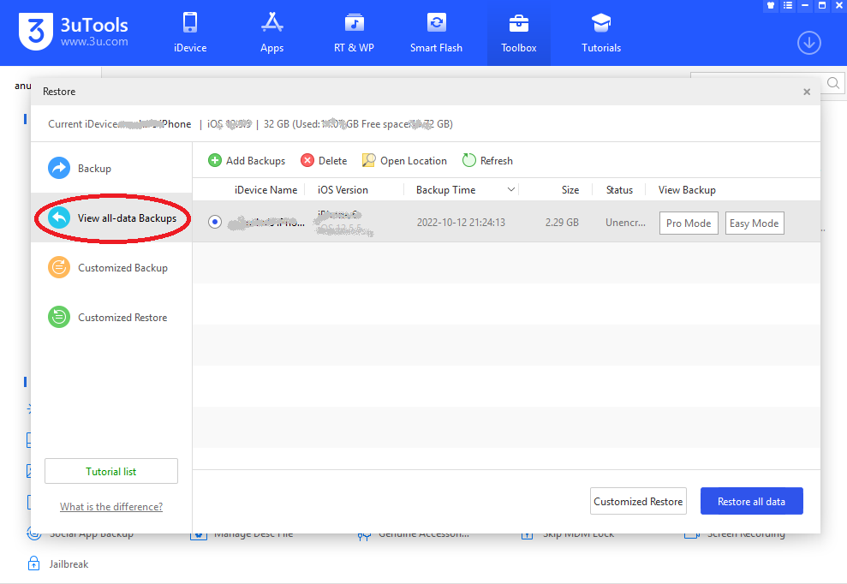Open the list menu icon in title bar

click(x=788, y=5)
